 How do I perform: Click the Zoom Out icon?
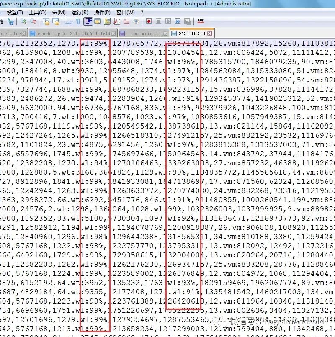33,21
